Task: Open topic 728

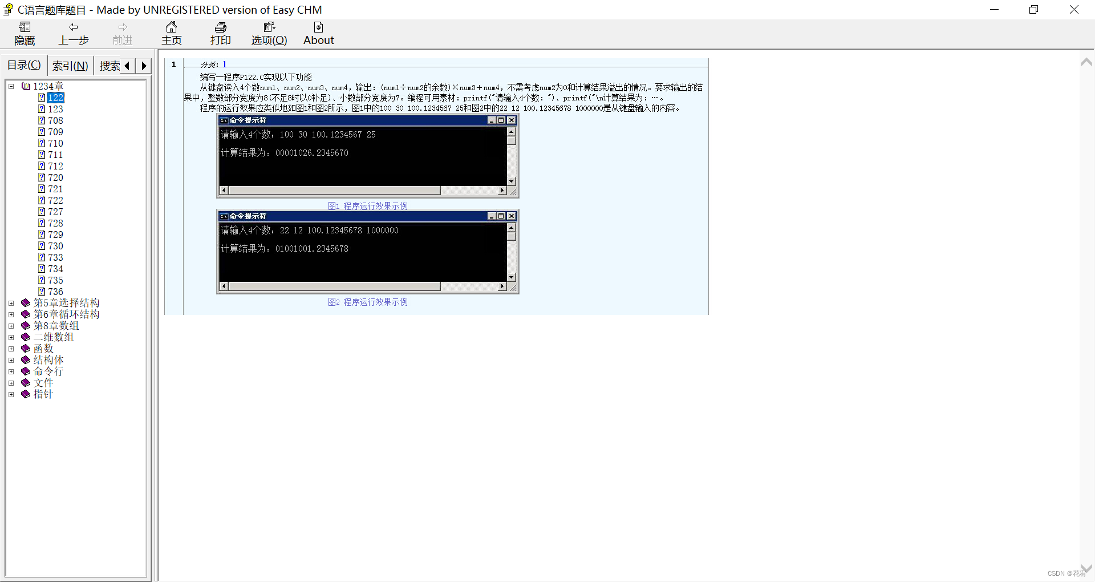Action: pyautogui.click(x=55, y=223)
